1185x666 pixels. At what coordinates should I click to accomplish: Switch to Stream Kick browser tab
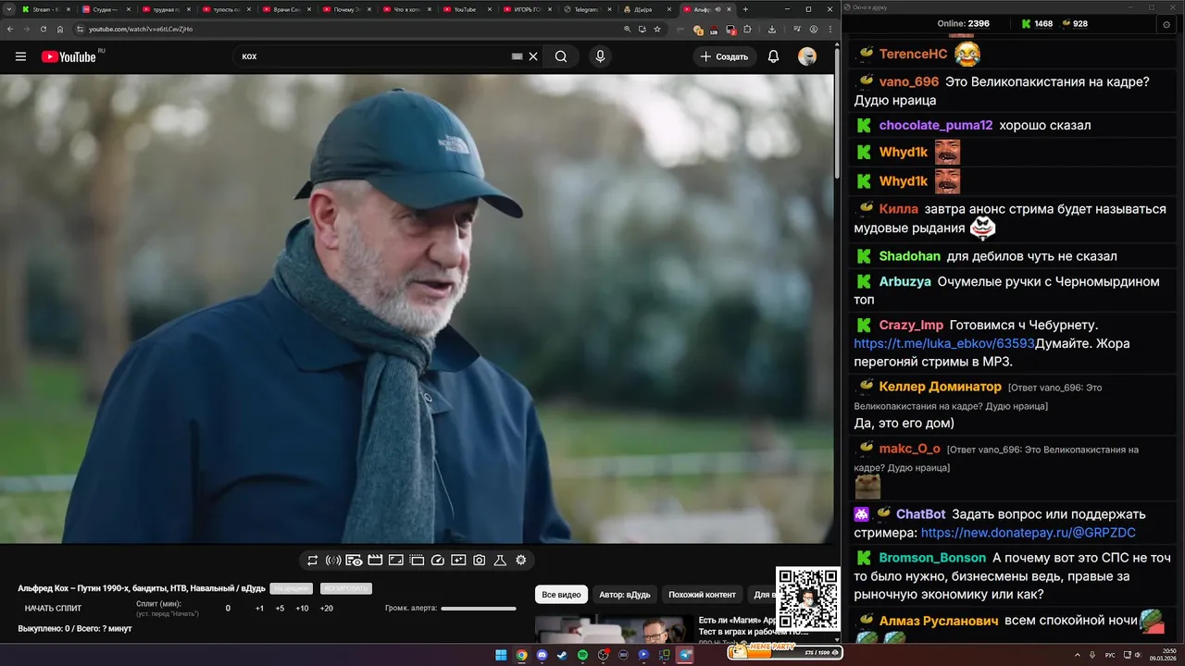point(45,9)
